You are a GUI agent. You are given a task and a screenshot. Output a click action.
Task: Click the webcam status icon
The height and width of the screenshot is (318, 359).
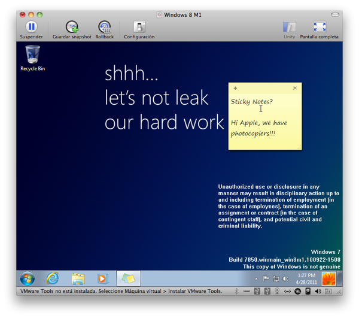tap(277, 292)
